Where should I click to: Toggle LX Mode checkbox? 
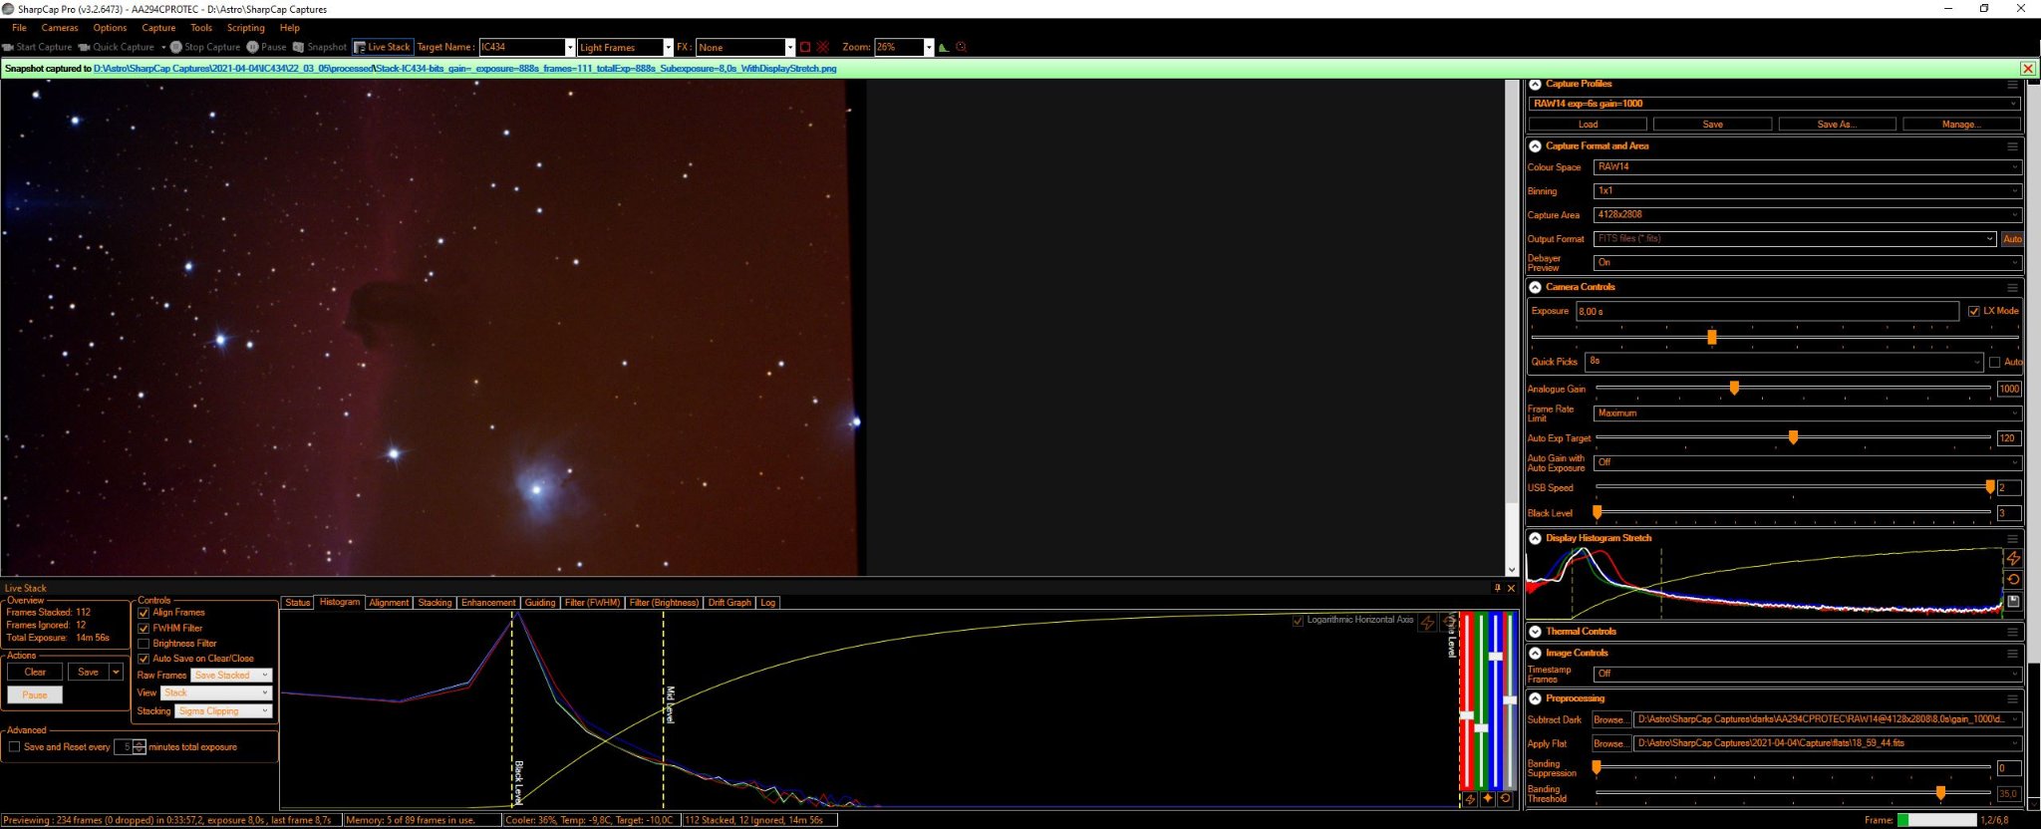pos(1973,311)
